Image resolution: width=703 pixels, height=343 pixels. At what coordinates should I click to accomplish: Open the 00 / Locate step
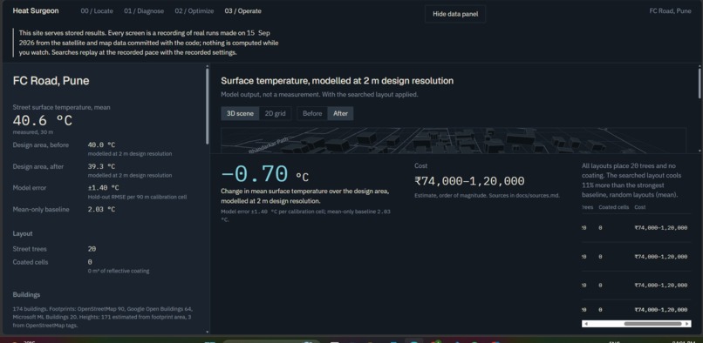pyautogui.click(x=97, y=10)
